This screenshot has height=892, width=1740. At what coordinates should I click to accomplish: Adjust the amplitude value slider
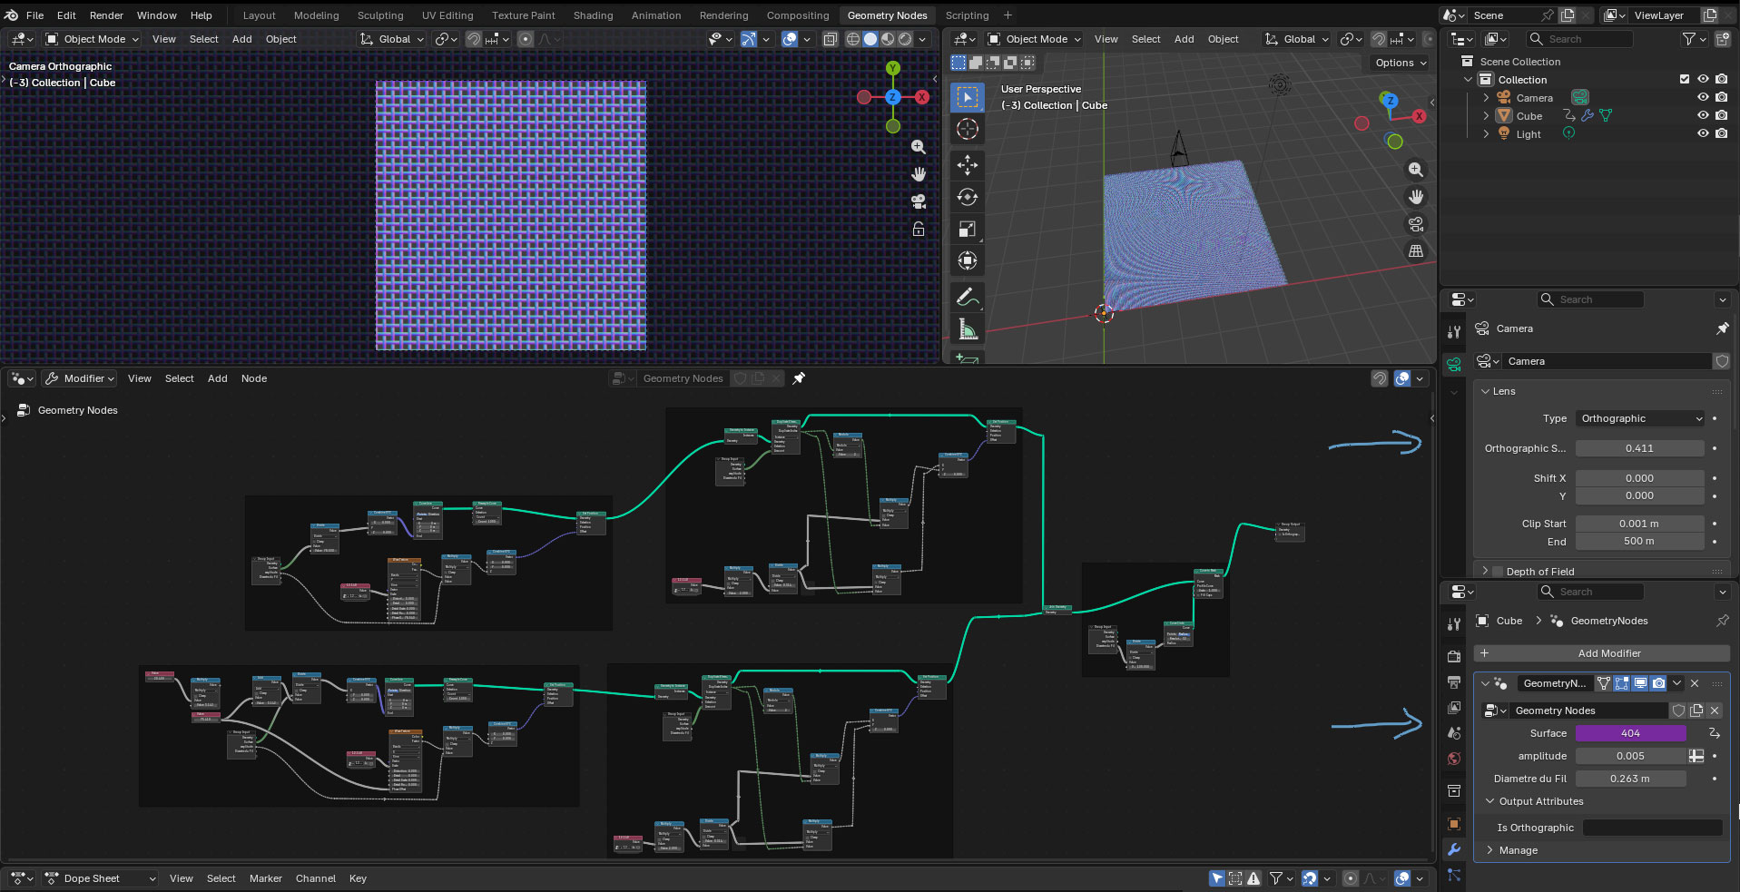click(x=1630, y=756)
